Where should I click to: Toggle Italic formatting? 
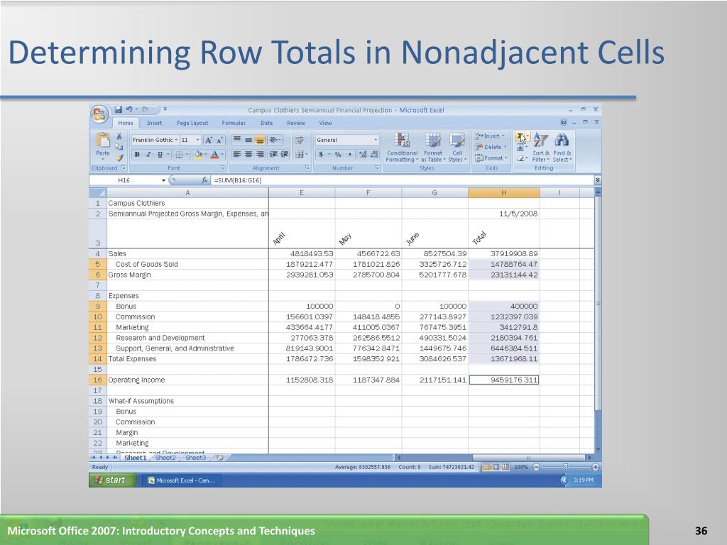click(x=148, y=154)
